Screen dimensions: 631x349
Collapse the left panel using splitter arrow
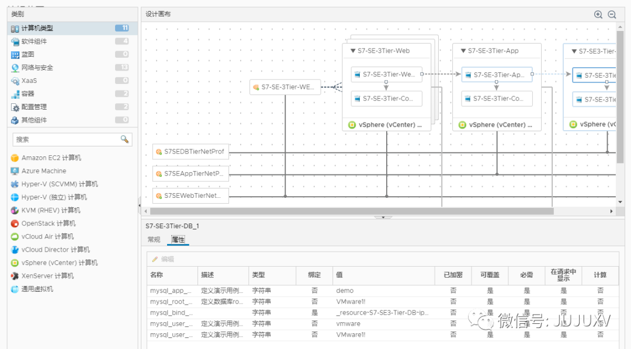point(139,205)
